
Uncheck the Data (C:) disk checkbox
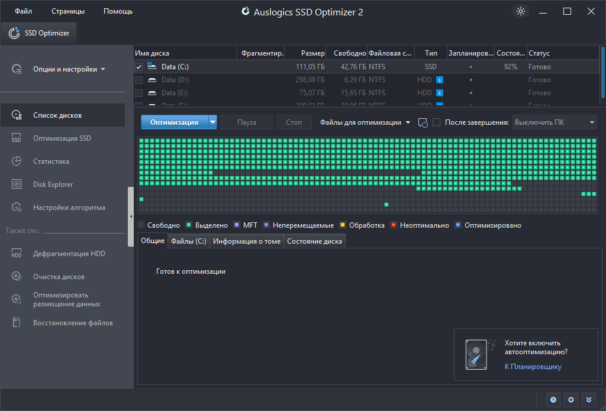138,67
